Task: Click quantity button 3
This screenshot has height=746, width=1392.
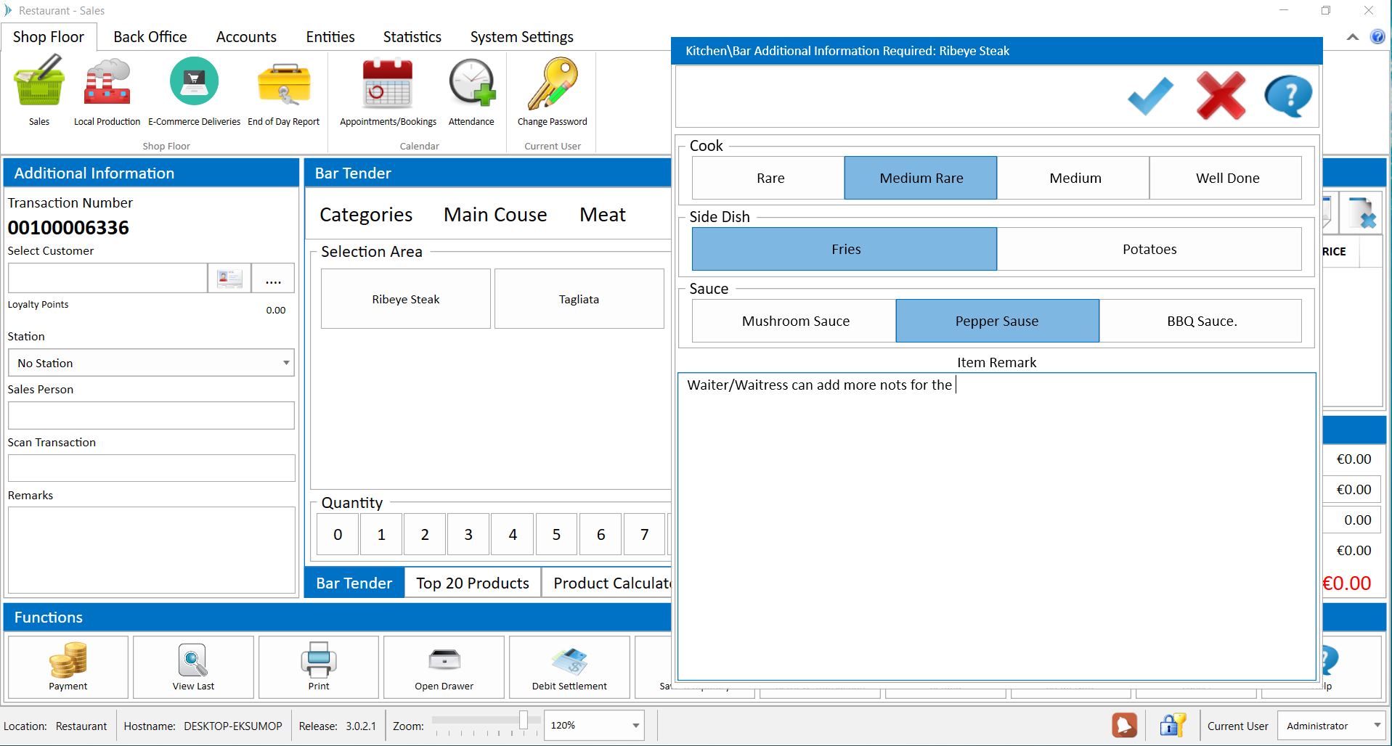Action: [x=468, y=534]
